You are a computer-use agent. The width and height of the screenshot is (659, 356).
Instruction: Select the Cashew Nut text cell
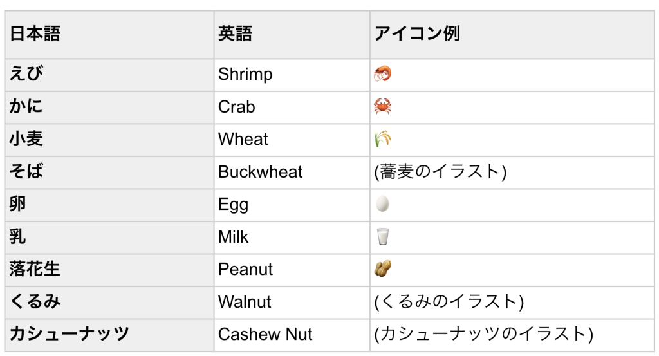coord(292,334)
